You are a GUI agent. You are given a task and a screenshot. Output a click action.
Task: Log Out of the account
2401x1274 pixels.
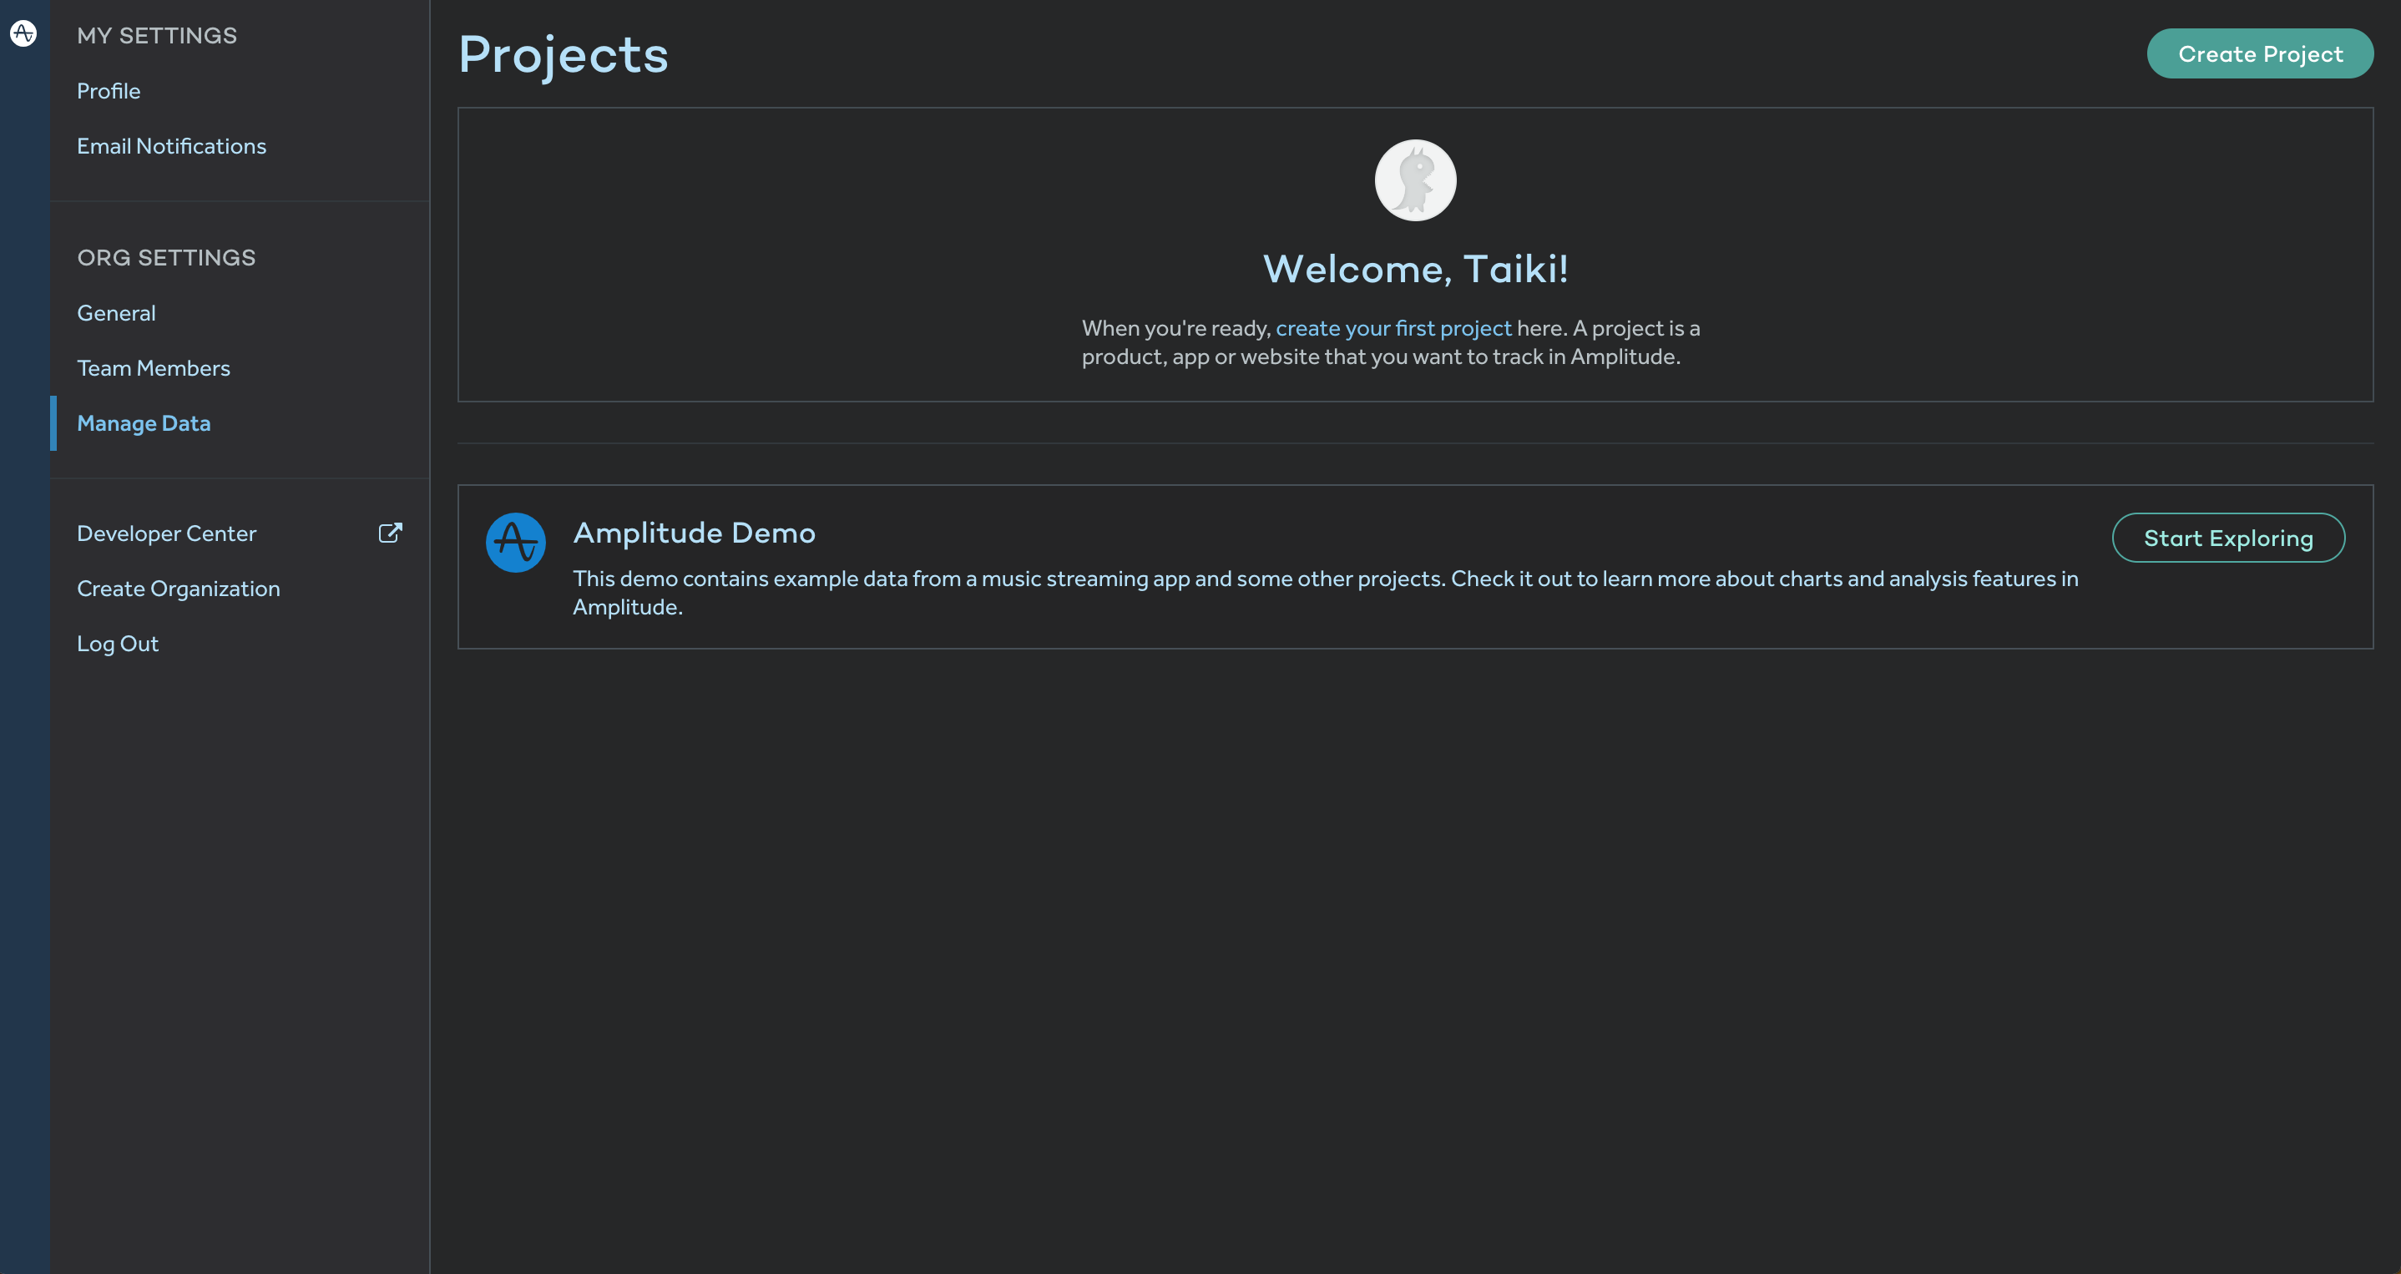(118, 644)
